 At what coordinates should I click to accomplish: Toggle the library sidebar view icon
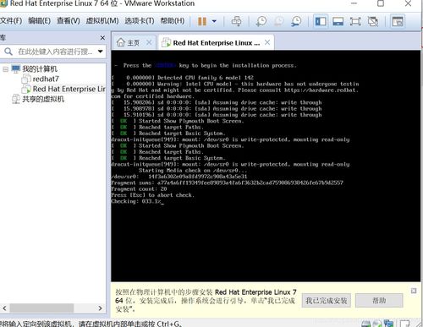[321, 21]
